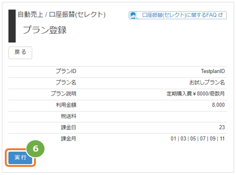The height and width of the screenshot is (175, 236).
Task: Click the green step 6 badge
Action: pos(35,149)
